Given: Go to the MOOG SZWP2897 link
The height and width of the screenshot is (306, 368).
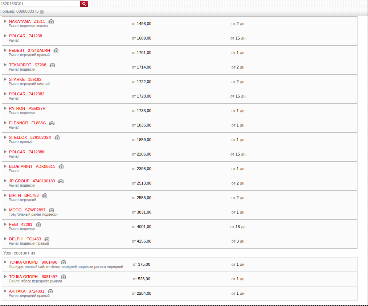Looking at the screenshot, I should click(x=27, y=210).
